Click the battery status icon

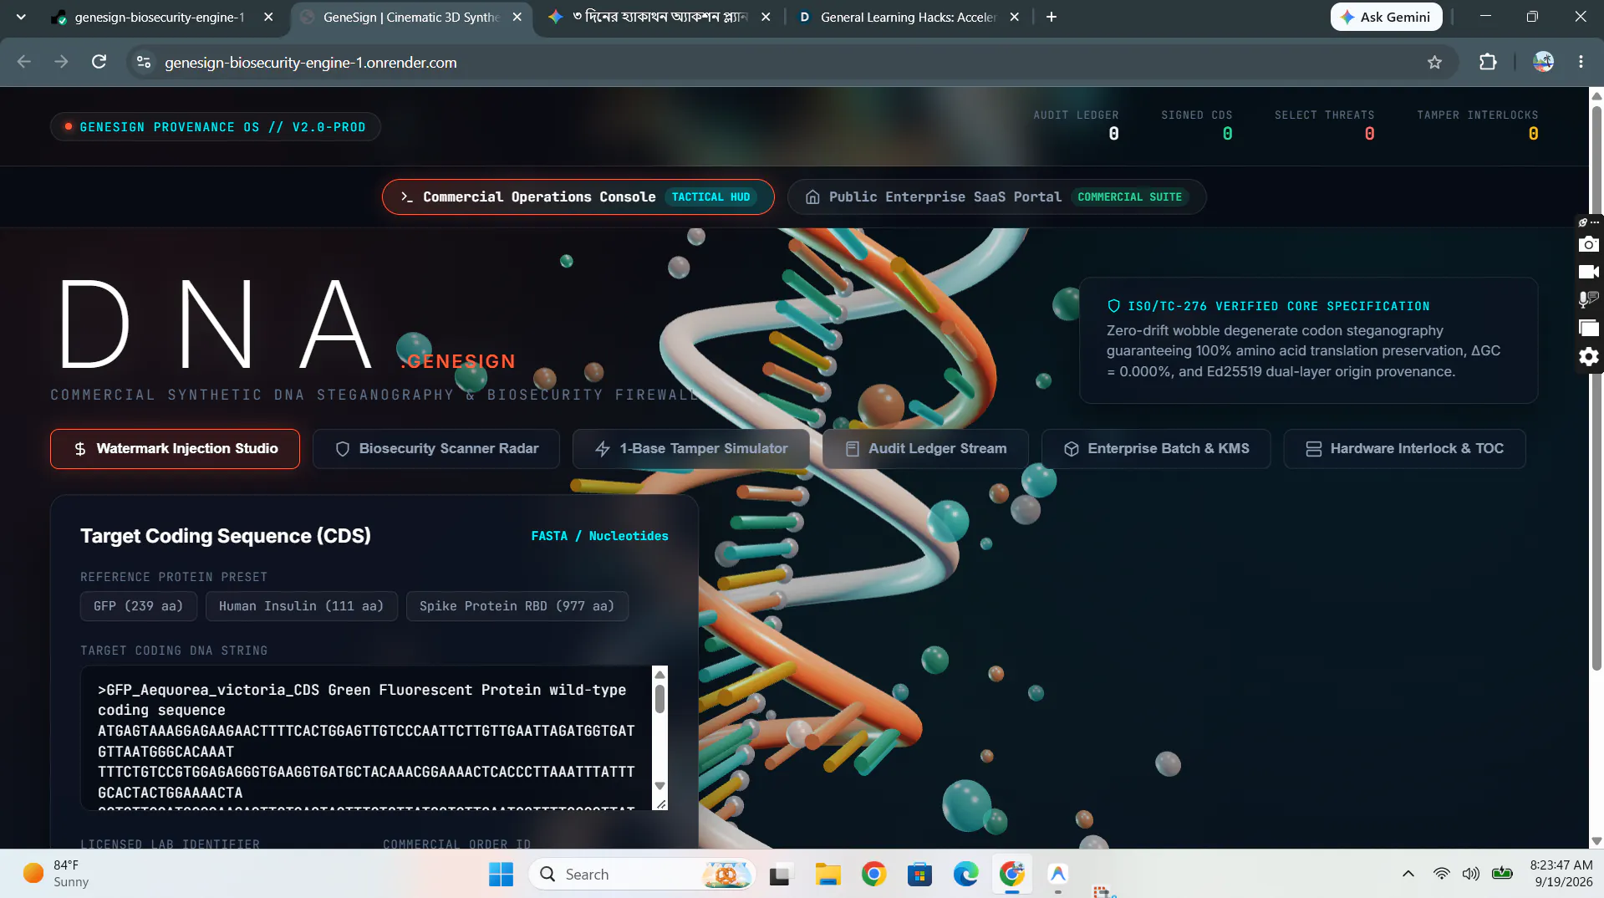(1502, 875)
